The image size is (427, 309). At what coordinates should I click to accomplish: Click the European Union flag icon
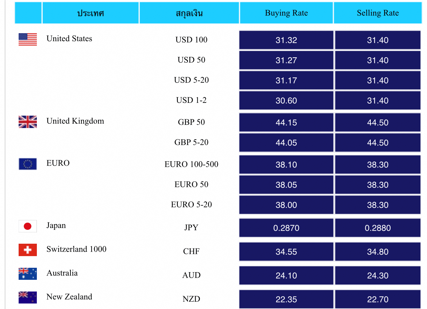tap(28, 164)
